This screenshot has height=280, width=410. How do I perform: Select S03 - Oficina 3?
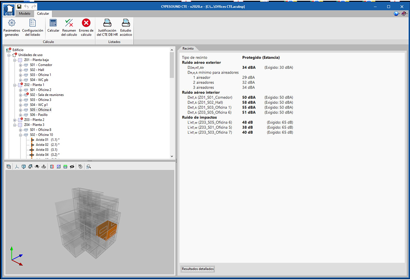click(41, 100)
